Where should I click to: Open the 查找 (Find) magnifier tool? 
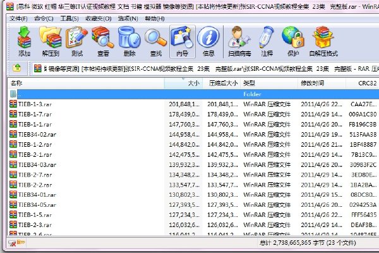pyautogui.click(x=155, y=42)
